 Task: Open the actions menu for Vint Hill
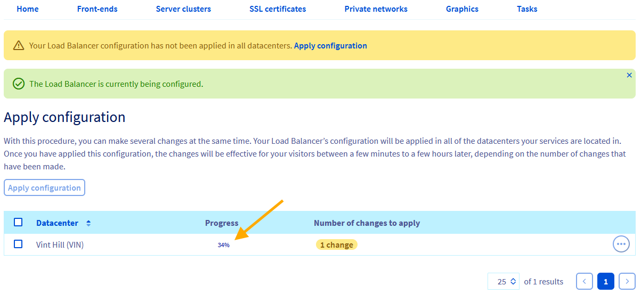tap(621, 244)
